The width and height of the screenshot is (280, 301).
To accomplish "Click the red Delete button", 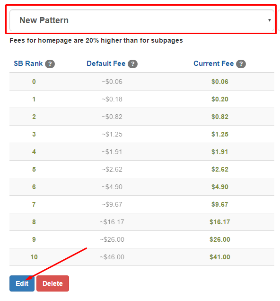I will tap(52, 283).
